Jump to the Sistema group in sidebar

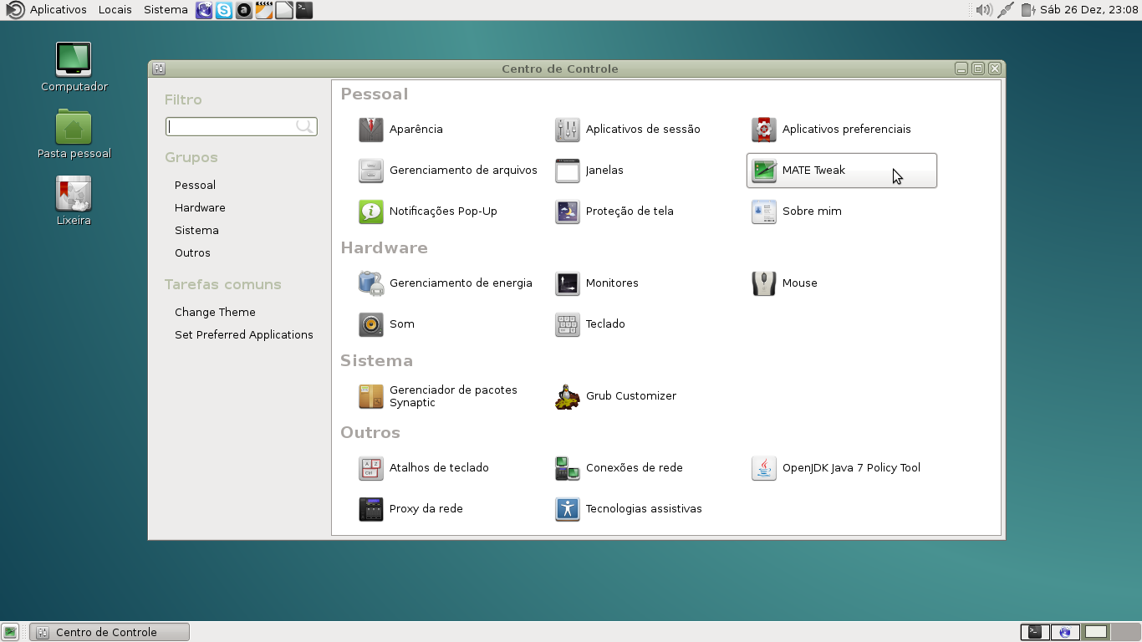(x=196, y=230)
